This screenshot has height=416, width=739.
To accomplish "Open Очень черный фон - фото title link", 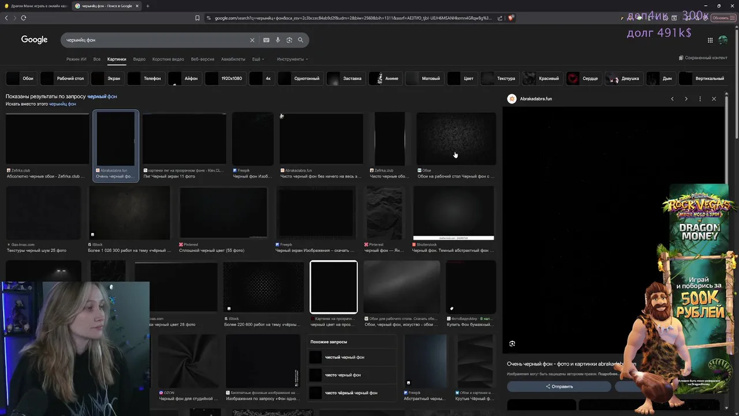I will 572,364.
